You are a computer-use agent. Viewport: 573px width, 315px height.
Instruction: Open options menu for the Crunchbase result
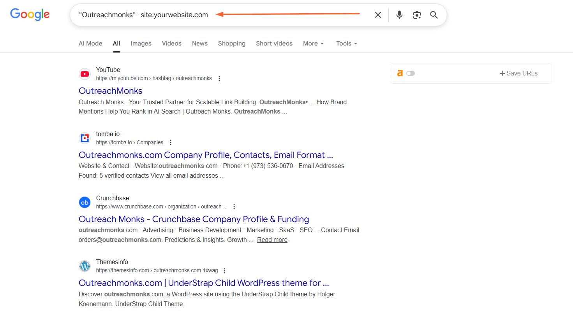234,206
